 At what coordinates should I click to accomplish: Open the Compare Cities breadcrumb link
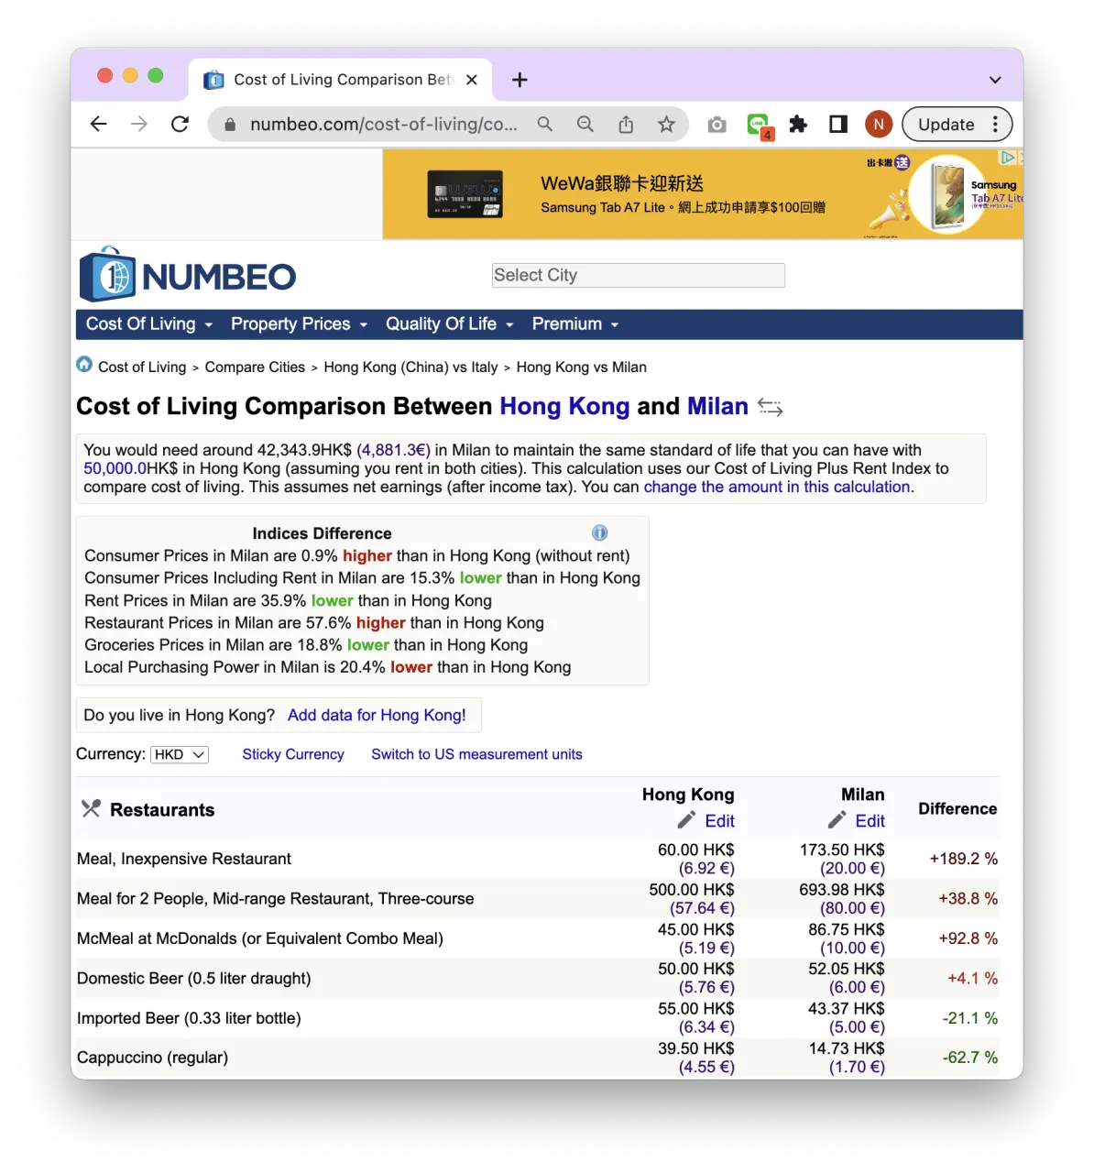[255, 367]
